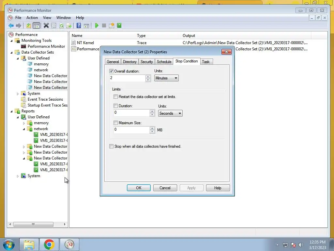Expand the System node under Reports
Screen dimensions: 334x251
coord(18,176)
